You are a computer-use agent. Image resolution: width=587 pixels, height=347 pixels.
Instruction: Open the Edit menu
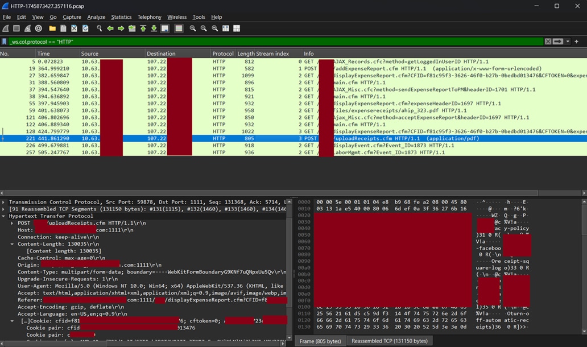click(22, 17)
